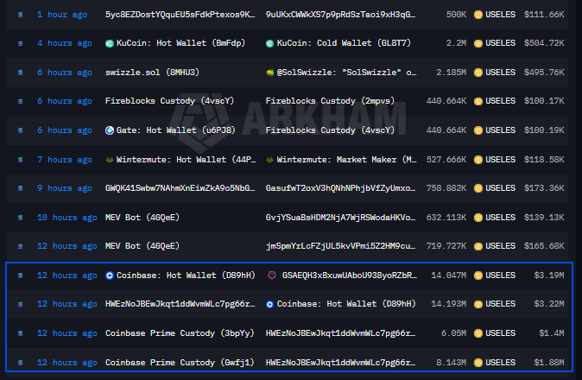Select the 14.047M amount cell
Viewport: 582px width, 380px height.
tap(448, 275)
